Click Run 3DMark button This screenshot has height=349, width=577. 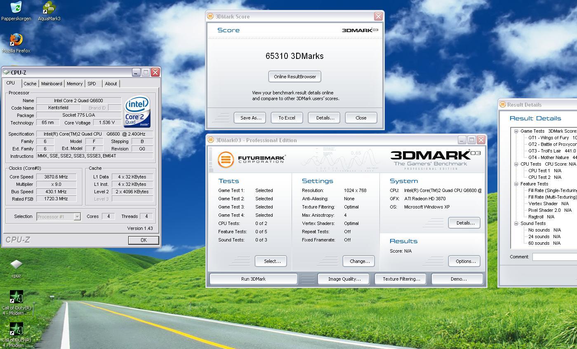coord(253,279)
